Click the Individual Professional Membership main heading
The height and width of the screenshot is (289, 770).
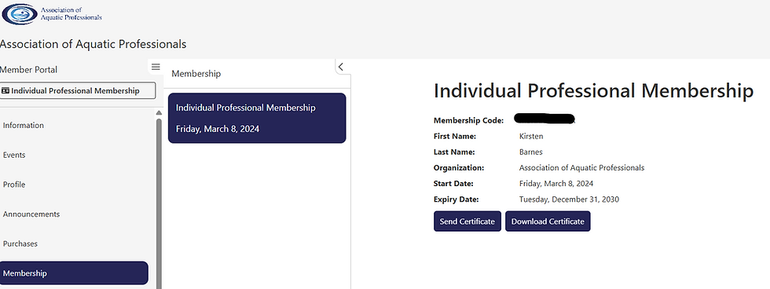pyautogui.click(x=593, y=91)
